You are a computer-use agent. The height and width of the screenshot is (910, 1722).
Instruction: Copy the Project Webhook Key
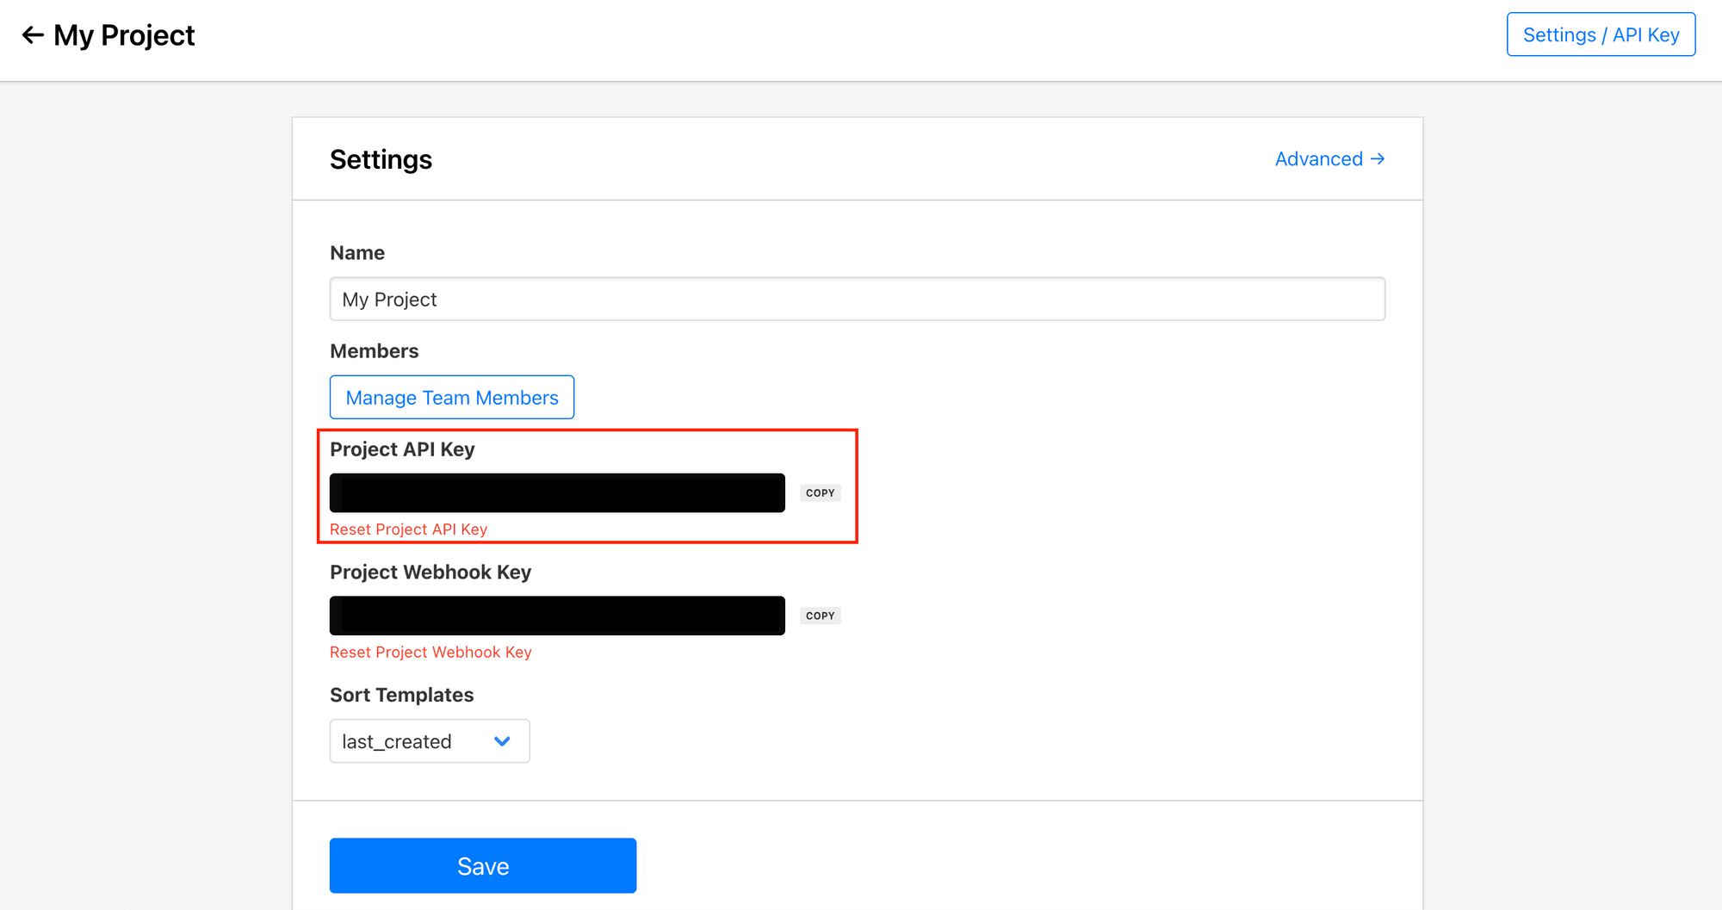coord(820,616)
